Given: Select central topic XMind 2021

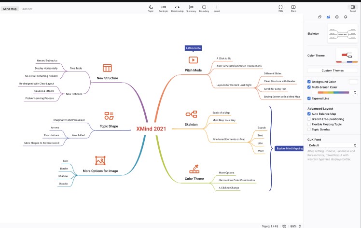Looking at the screenshot, I should tap(151, 129).
